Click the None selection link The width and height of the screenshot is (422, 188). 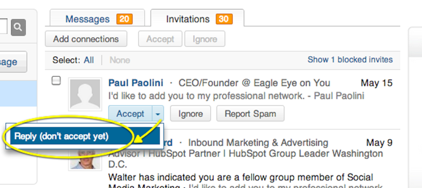tap(120, 60)
